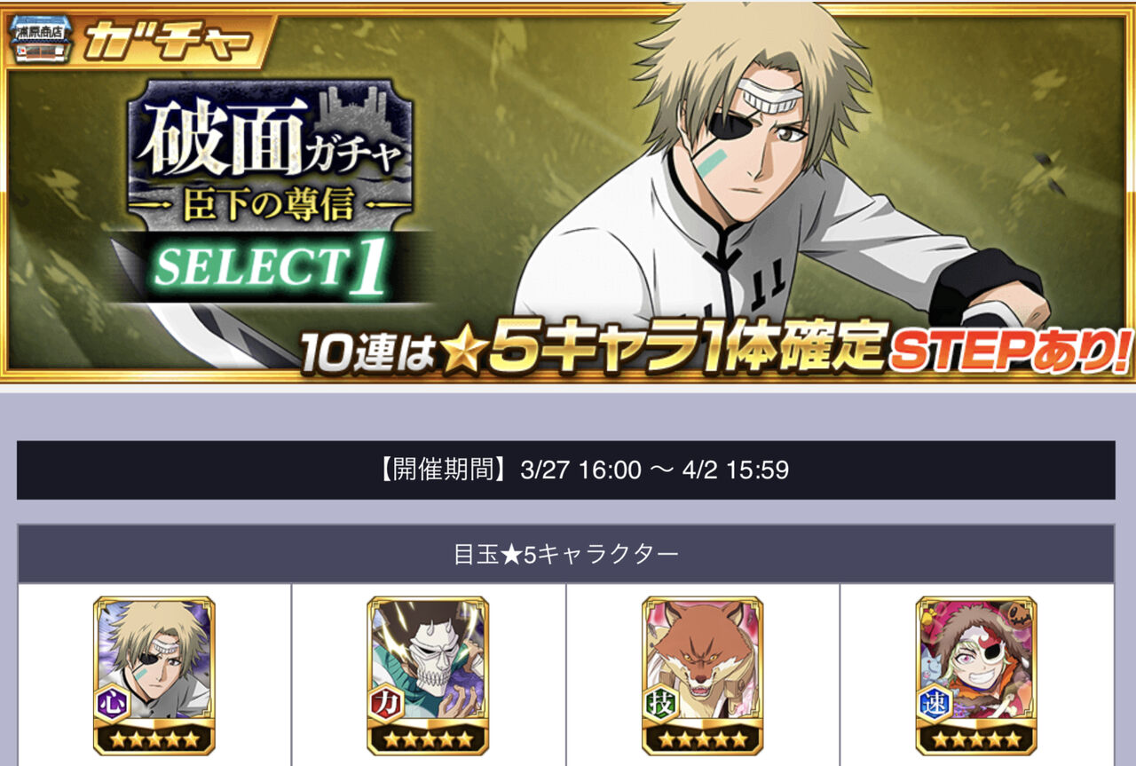Open the skull-masked character card

428,675
